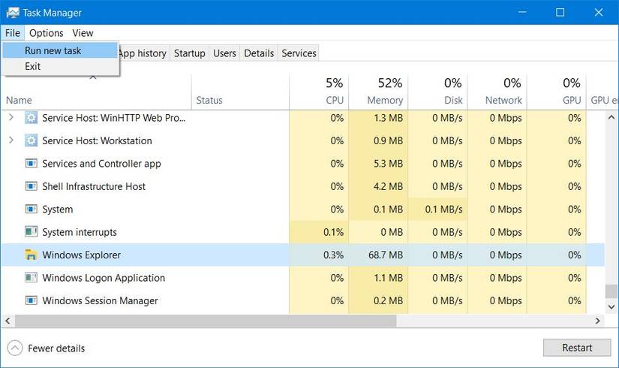Toggle sort arrow above the Name column
The height and width of the screenshot is (368, 619).
point(93,77)
